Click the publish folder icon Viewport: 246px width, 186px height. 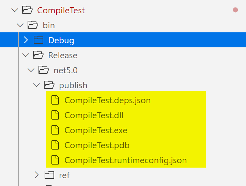click(x=50, y=85)
